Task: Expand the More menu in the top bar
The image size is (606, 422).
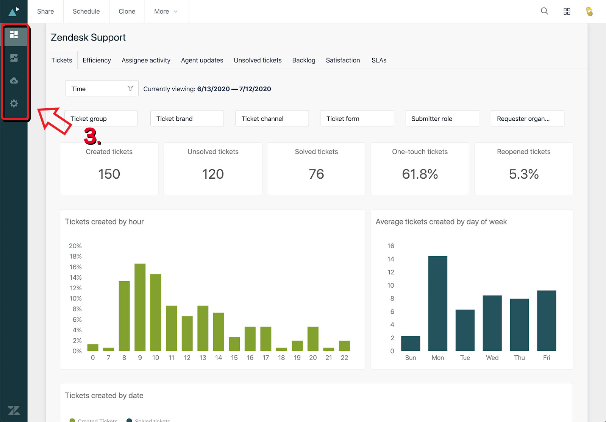Action: (166, 11)
